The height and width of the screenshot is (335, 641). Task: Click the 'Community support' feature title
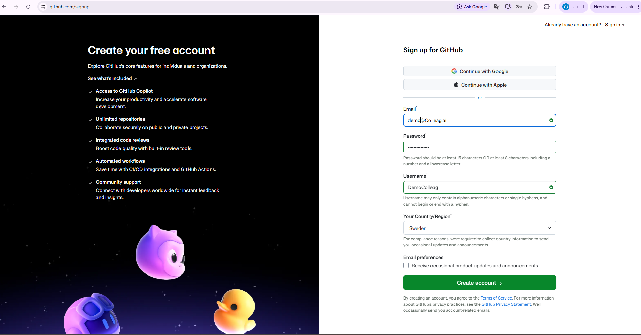[118, 182]
